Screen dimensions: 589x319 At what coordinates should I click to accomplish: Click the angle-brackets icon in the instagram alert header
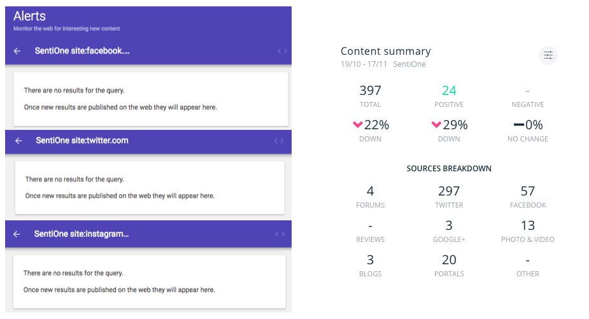280,234
